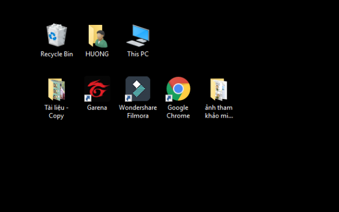339x212 pixels.
Task: Click the "Recycle Bin" text label
Action: (x=56, y=54)
